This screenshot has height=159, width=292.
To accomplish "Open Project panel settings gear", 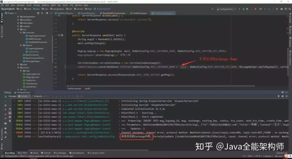I will (x=47, y=13).
